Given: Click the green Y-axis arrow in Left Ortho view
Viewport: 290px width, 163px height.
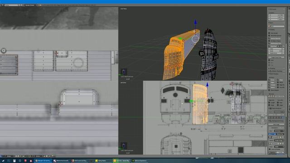Looking at the screenshot, I should click(x=191, y=101).
